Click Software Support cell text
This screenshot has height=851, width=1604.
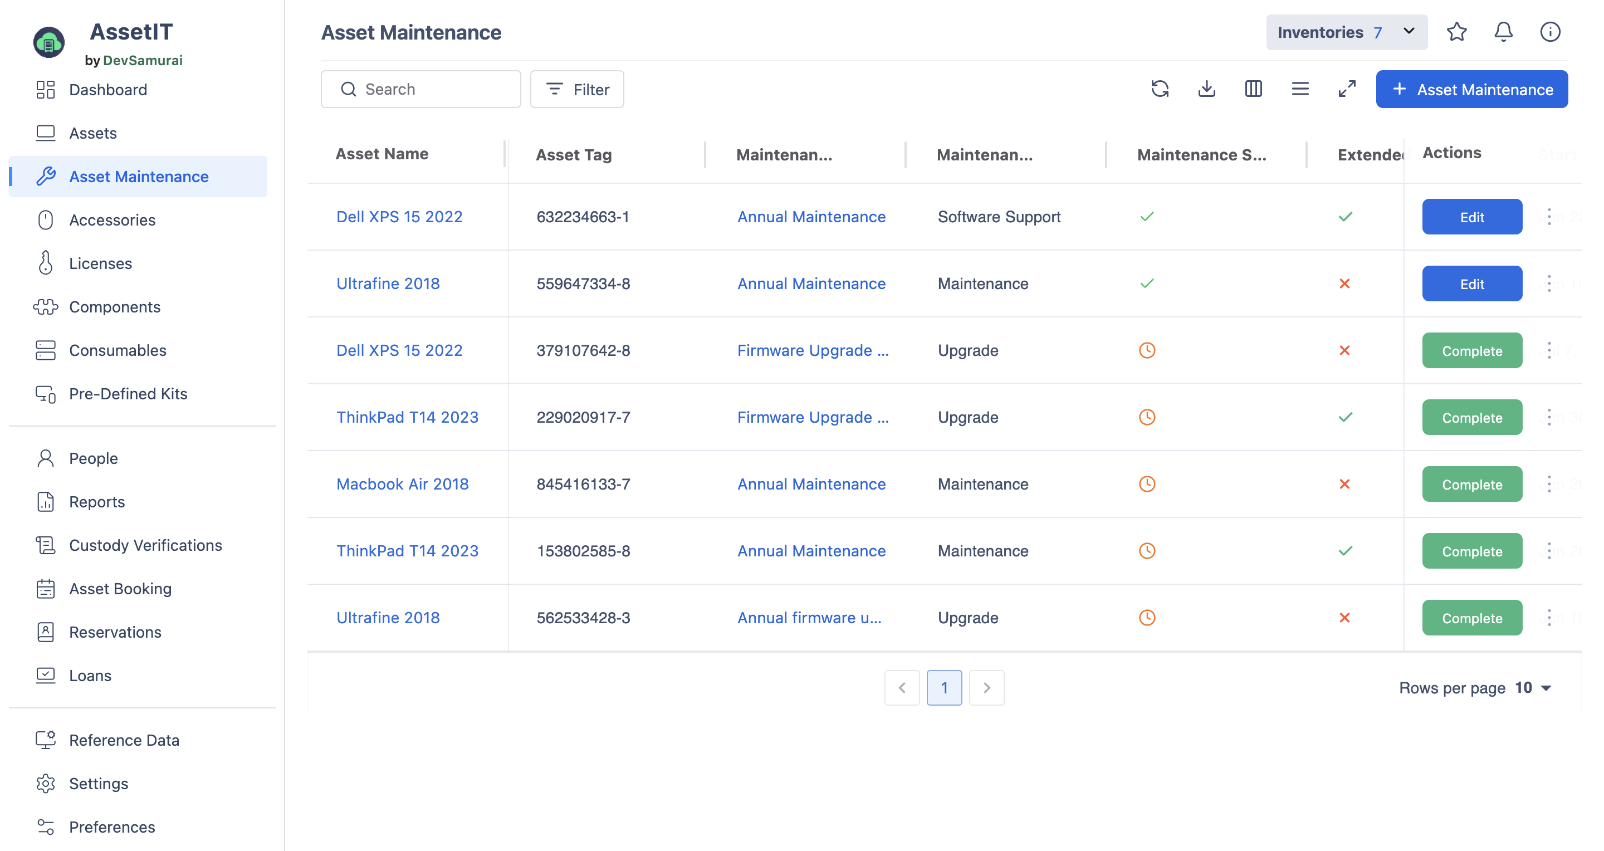[999, 217]
